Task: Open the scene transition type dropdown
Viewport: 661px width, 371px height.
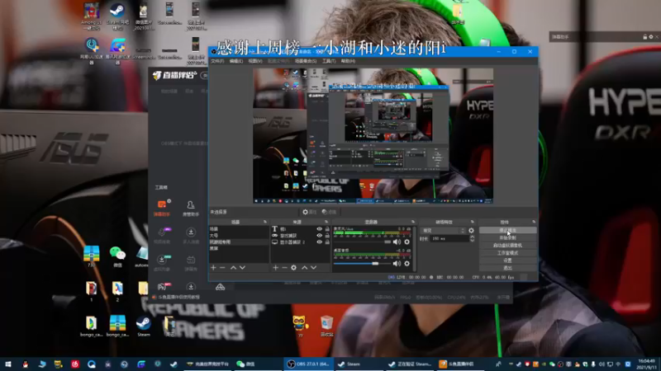Action: (443, 231)
